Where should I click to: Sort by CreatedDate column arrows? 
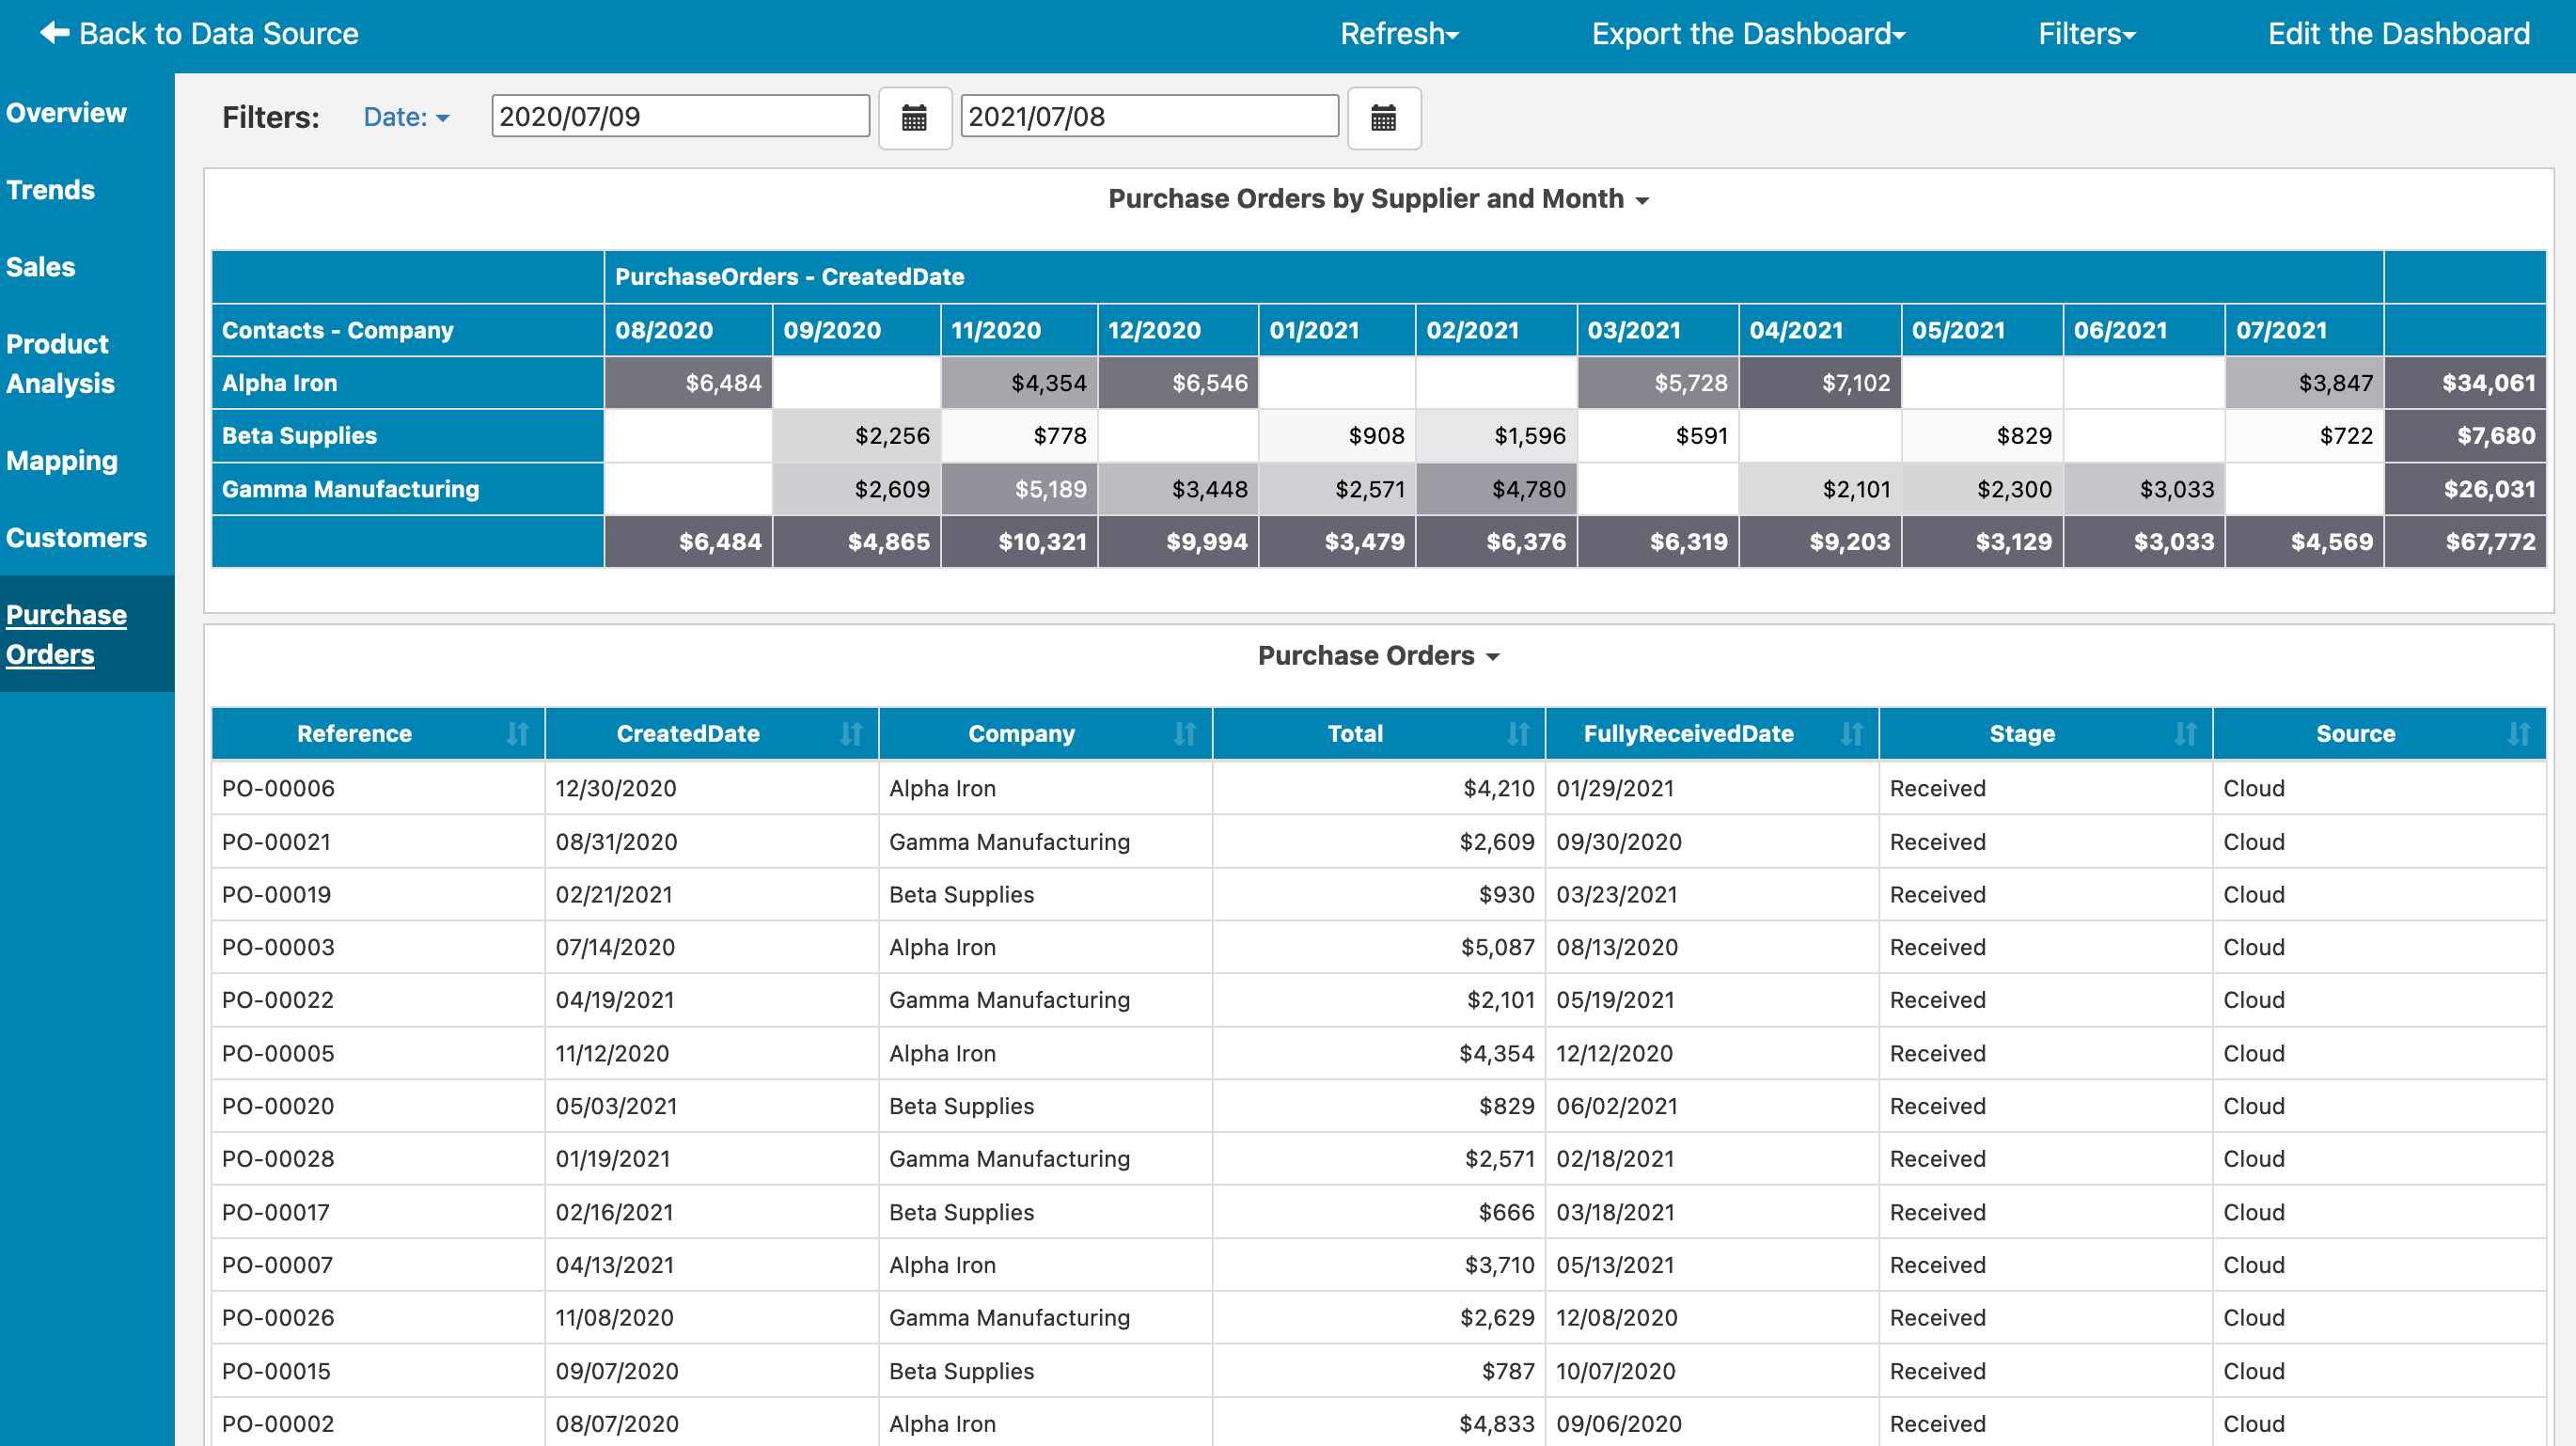click(x=851, y=734)
